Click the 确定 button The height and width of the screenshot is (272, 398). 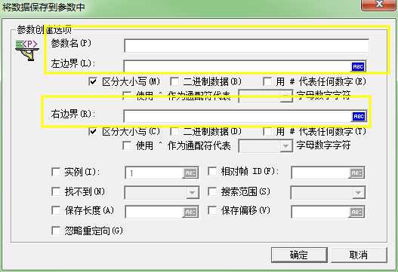coord(299,255)
